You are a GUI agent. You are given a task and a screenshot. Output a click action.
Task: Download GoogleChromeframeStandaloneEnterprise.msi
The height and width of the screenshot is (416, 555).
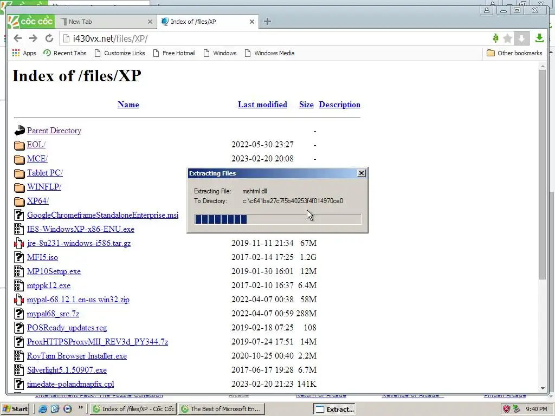point(102,215)
